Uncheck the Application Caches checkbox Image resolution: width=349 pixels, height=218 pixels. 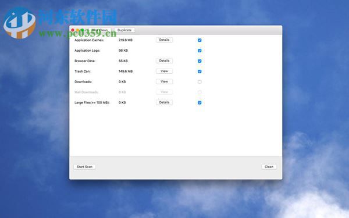point(200,40)
